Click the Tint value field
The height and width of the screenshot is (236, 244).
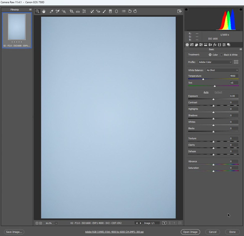pyautogui.click(x=234, y=83)
